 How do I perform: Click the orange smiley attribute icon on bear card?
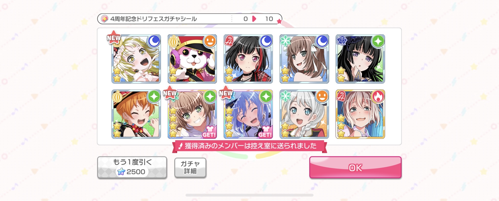[x=210, y=41]
